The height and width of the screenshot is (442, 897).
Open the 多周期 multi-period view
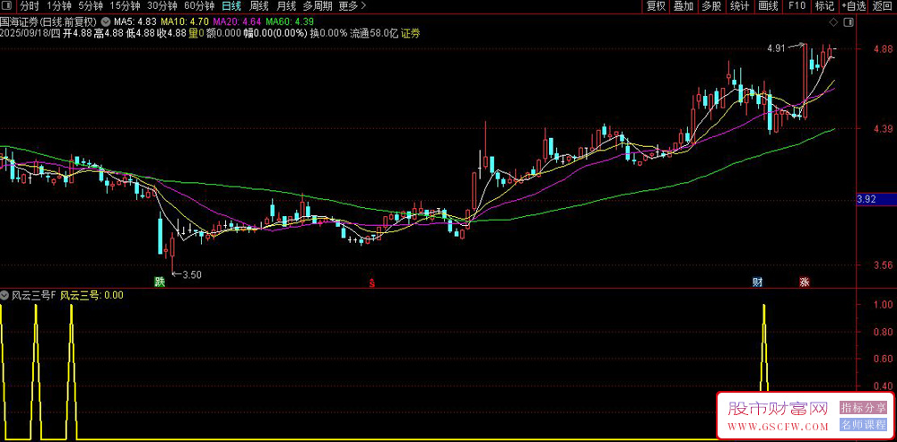[317, 6]
